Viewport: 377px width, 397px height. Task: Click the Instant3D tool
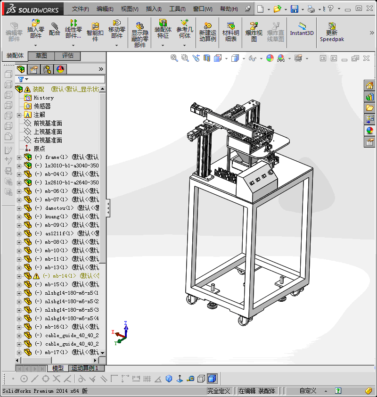pos(302,29)
